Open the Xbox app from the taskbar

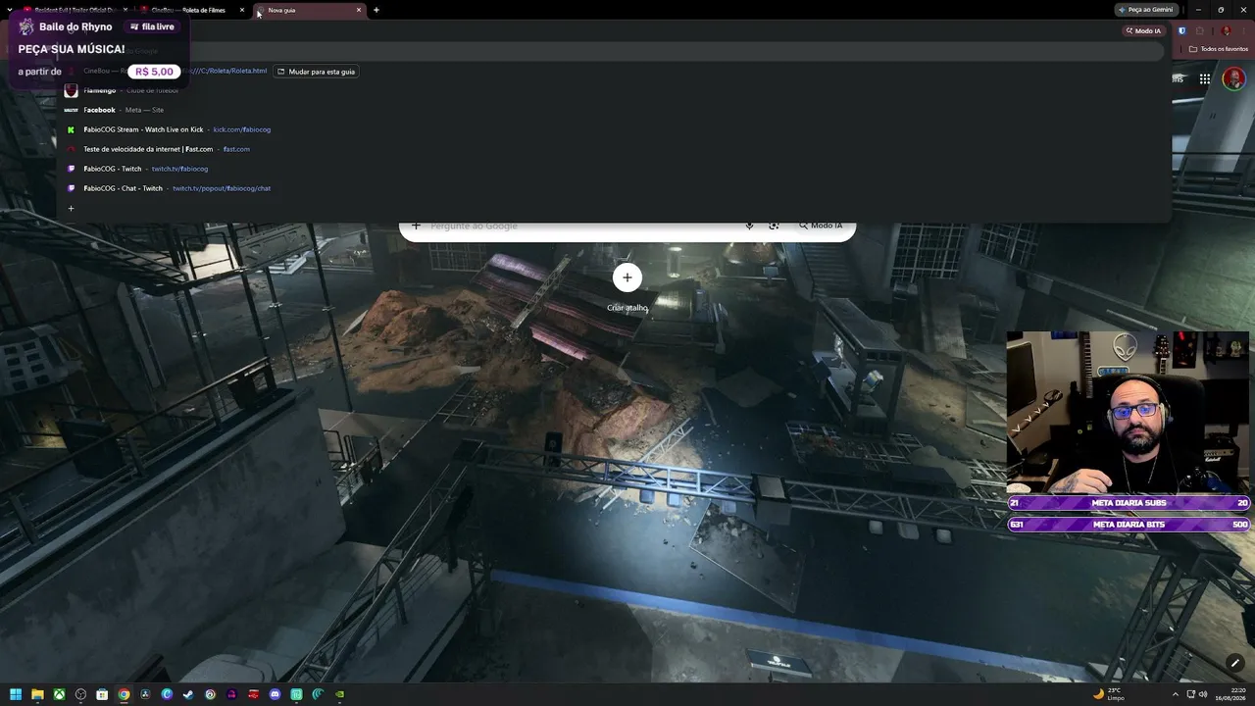point(59,694)
